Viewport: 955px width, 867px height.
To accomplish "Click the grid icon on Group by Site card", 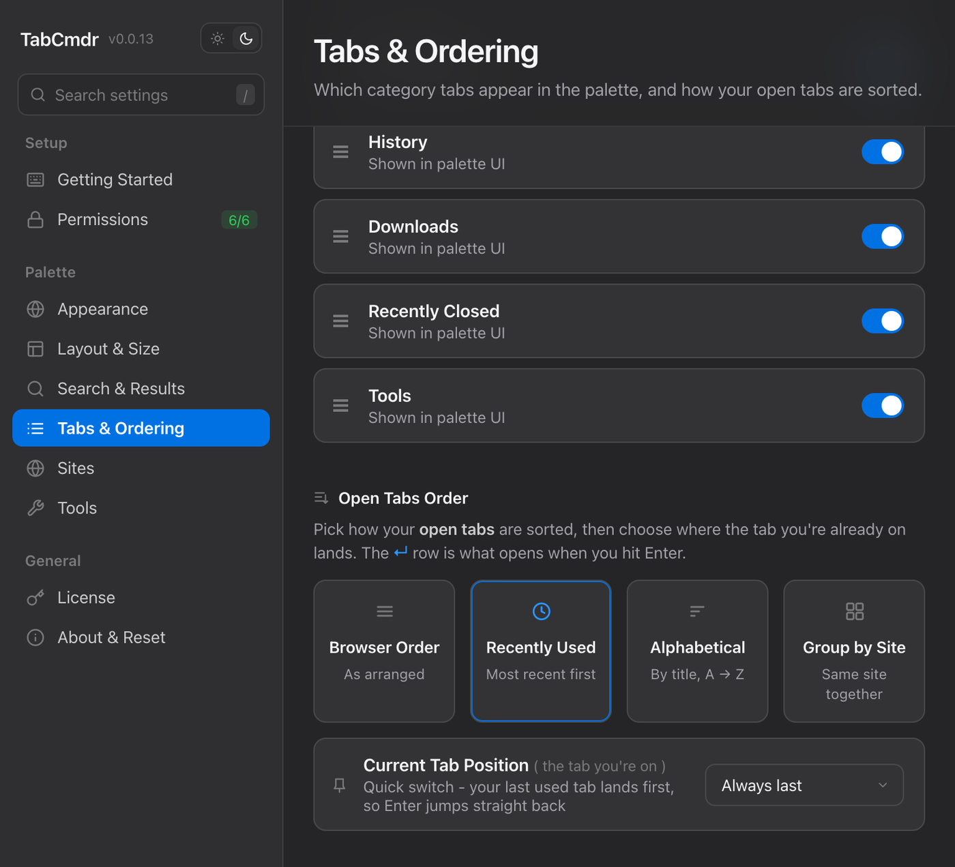I will tap(854, 611).
